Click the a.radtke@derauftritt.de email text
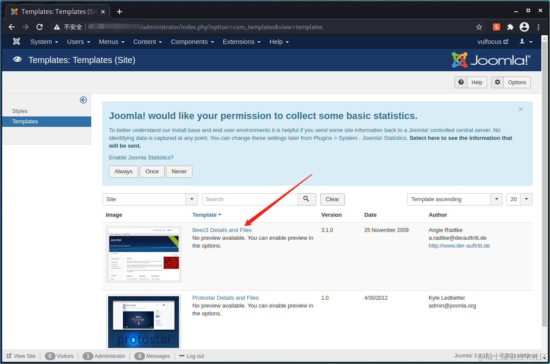The height and width of the screenshot is (364, 550). tap(457, 238)
